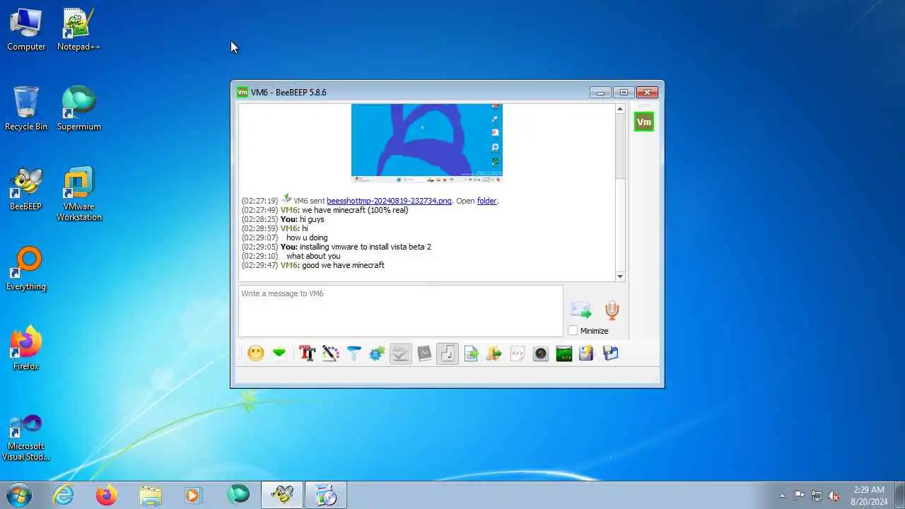
Task: Click the code snippet tag icon
Action: (518, 353)
